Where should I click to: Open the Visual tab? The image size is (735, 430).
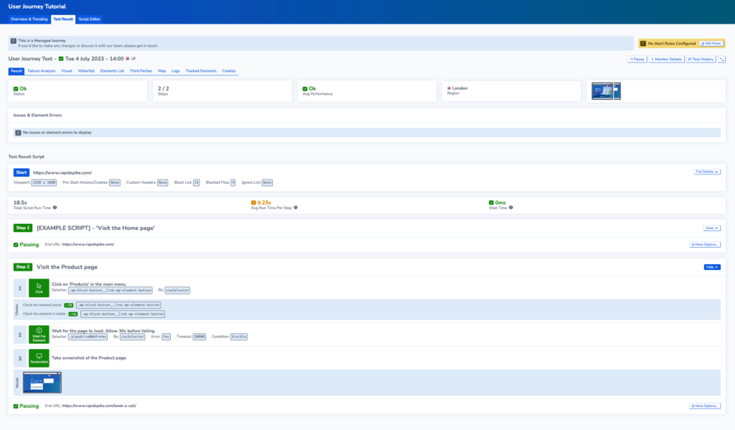pos(67,71)
